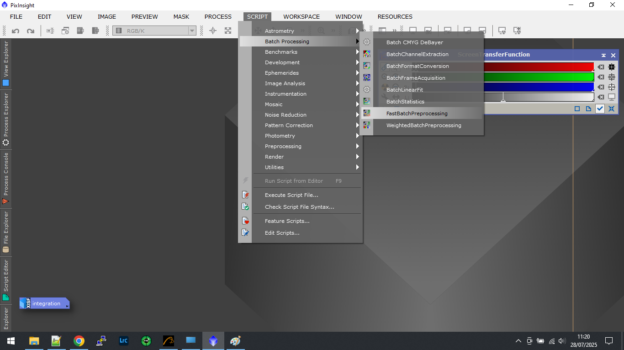Click the Feature Scripts icon
The image size is (624, 350).
tap(245, 221)
